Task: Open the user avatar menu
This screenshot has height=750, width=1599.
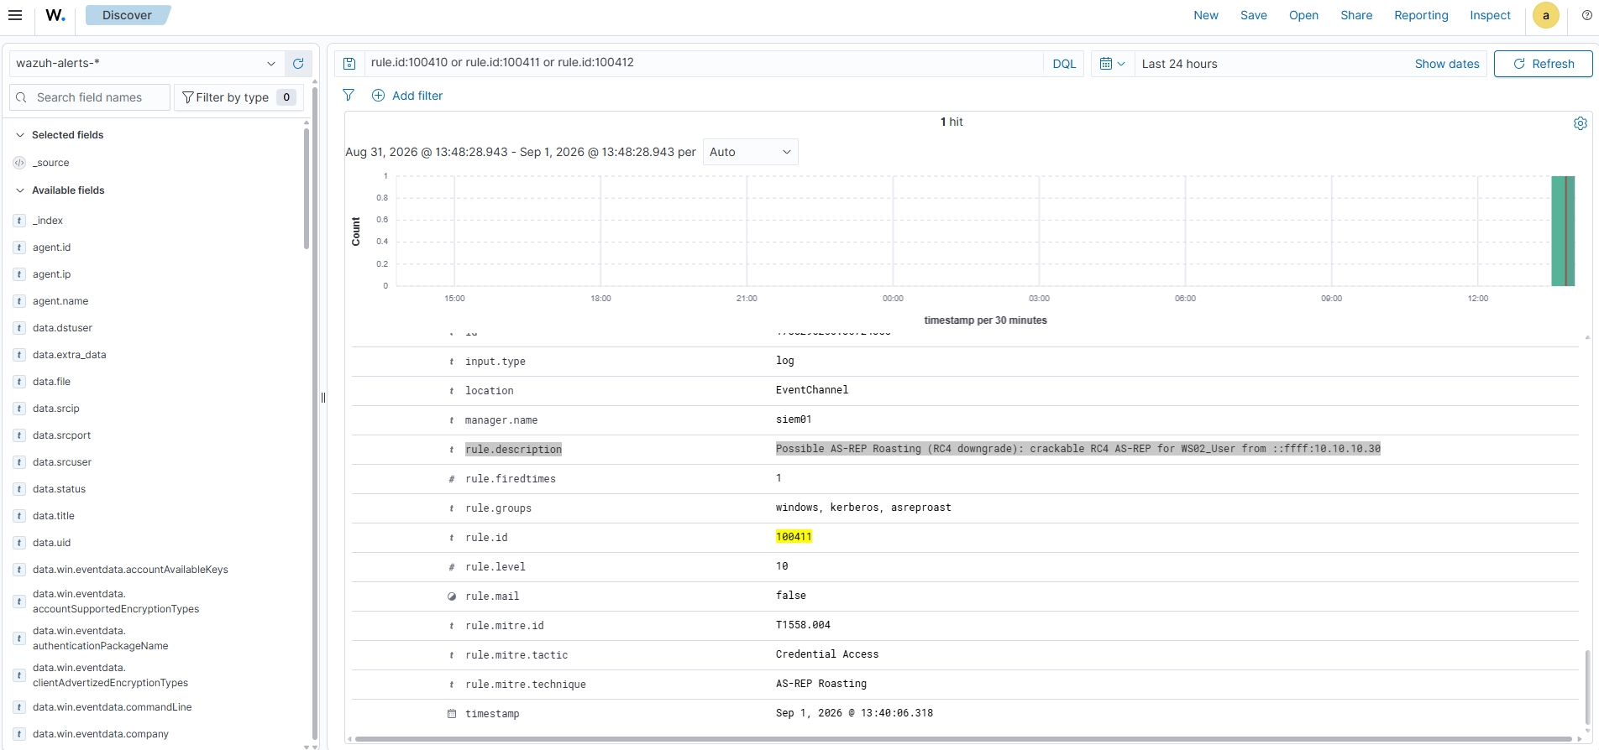Action: (x=1545, y=15)
